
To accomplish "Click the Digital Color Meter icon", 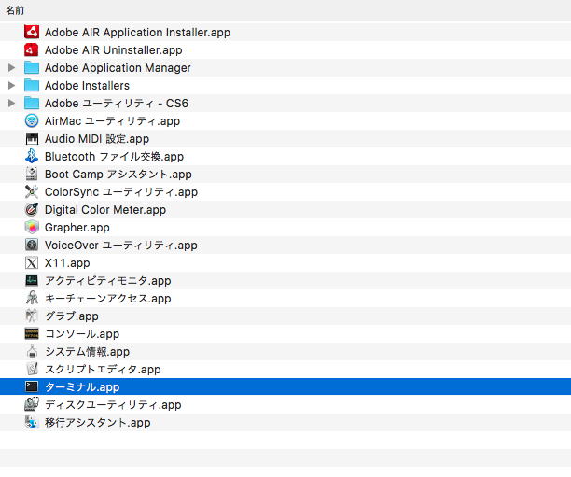I will [x=32, y=209].
